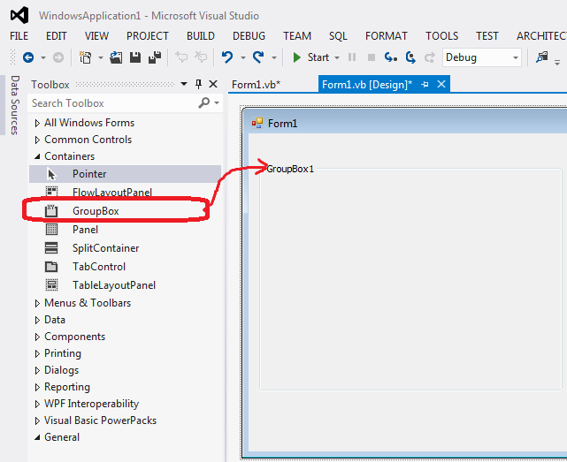Click the Visual Studio logo icon

(19, 15)
